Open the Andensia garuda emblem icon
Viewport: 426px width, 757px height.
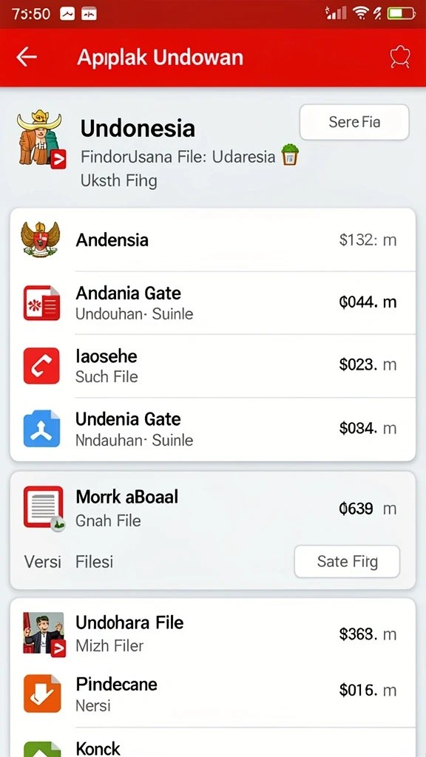[x=41, y=240]
